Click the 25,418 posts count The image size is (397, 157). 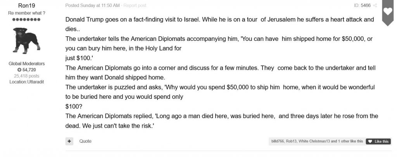pyautogui.click(x=27, y=76)
